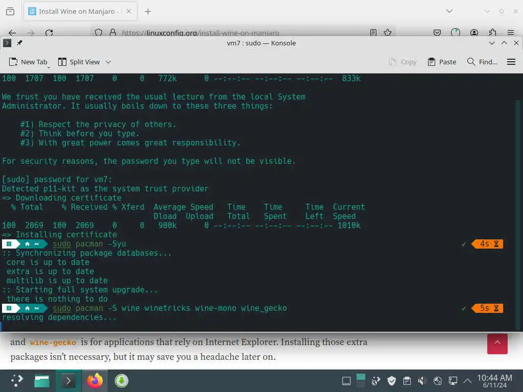Maximize Konsole window with up chevron
Image resolution: width=523 pixels, height=392 pixels.
504,43
